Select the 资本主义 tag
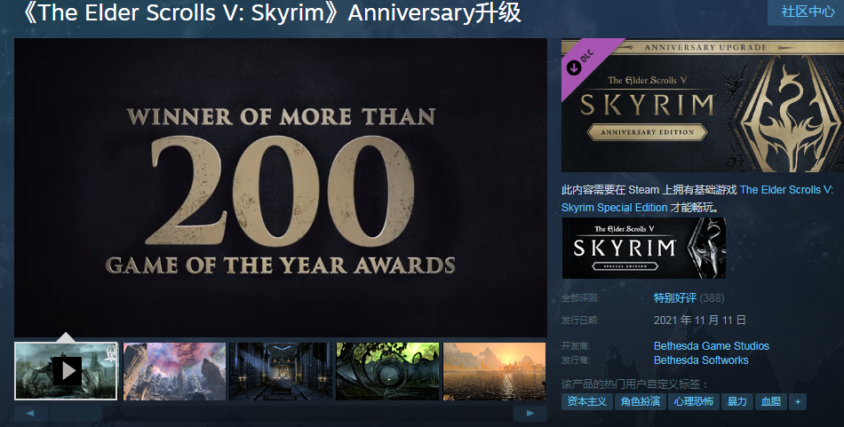The image size is (844, 427). pyautogui.click(x=586, y=402)
